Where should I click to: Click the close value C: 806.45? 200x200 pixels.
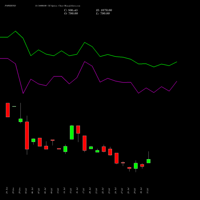click(x=71, y=10)
